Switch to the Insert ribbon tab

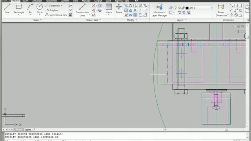pyautogui.click(x=25, y=1)
